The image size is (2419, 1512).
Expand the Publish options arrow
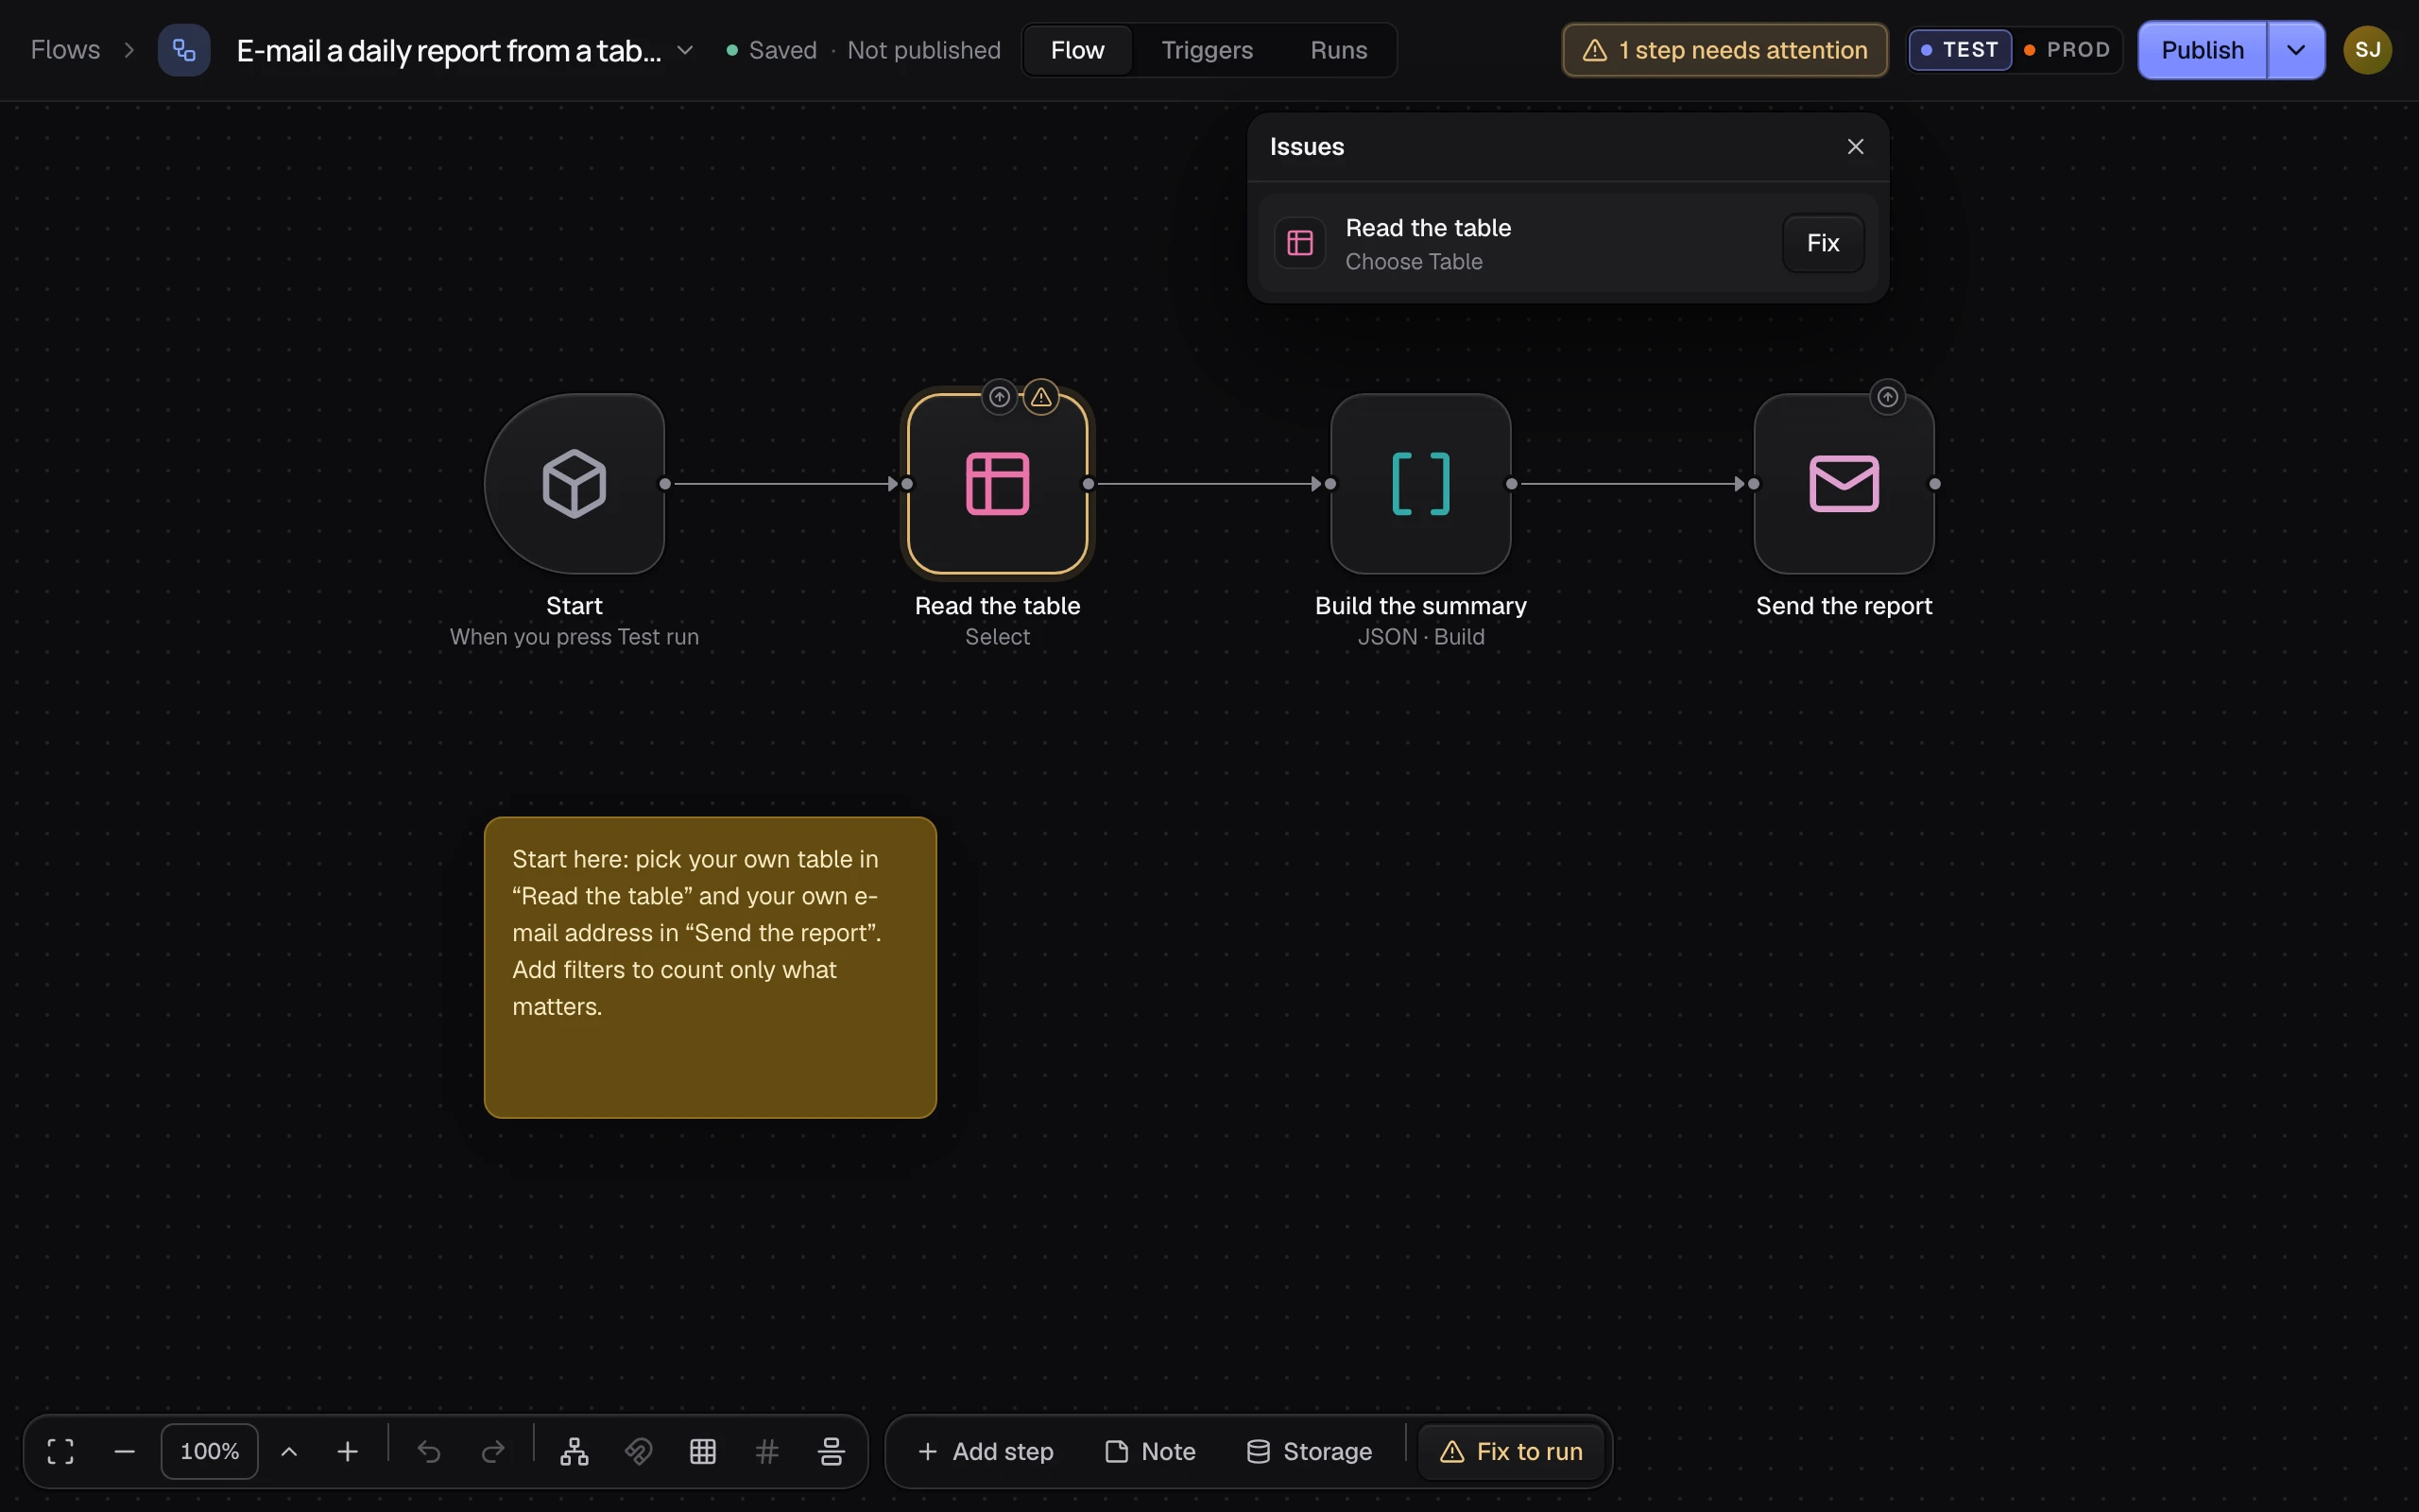[x=2296, y=50]
